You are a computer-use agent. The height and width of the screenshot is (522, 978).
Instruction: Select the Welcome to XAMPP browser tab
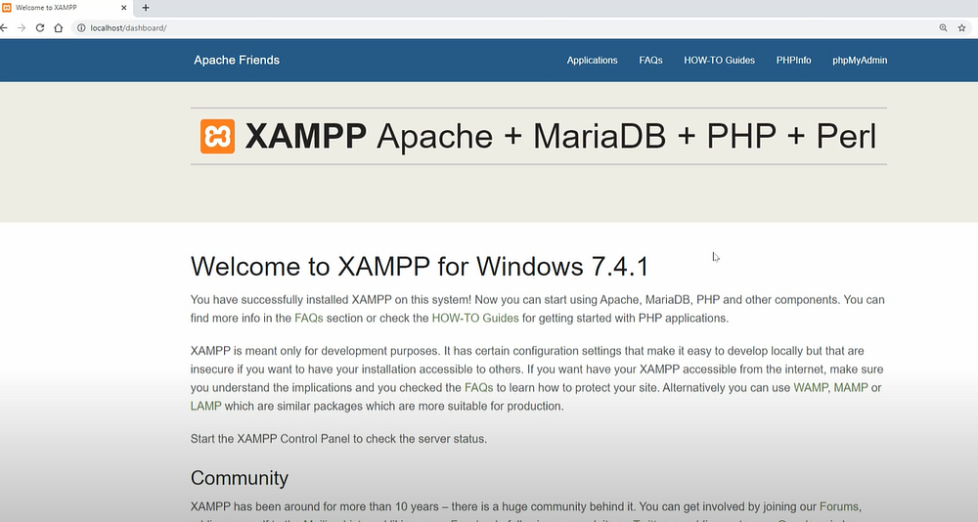point(66,8)
